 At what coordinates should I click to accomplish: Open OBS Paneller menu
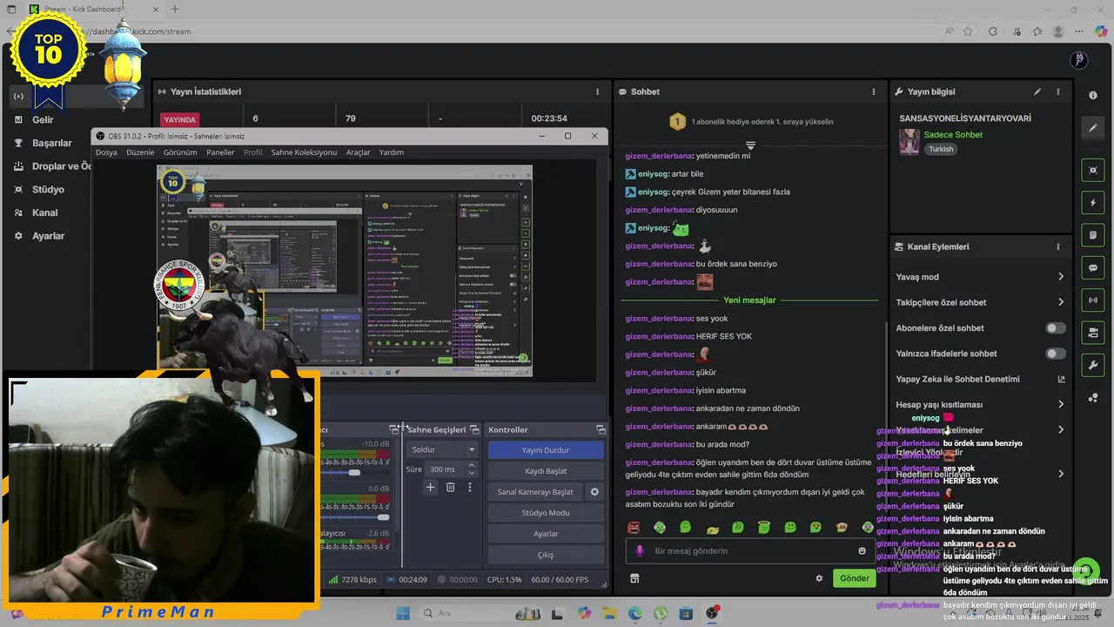pos(220,152)
